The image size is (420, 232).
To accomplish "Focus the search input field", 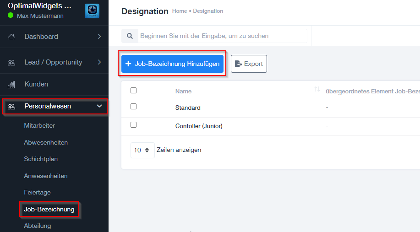I will point(222,36).
